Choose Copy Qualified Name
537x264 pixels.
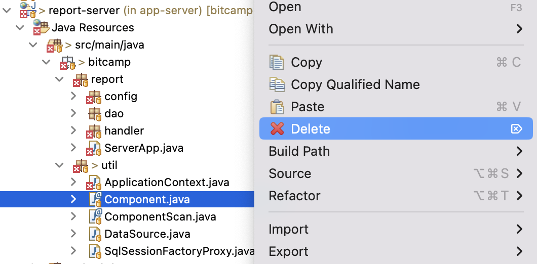(396, 84)
